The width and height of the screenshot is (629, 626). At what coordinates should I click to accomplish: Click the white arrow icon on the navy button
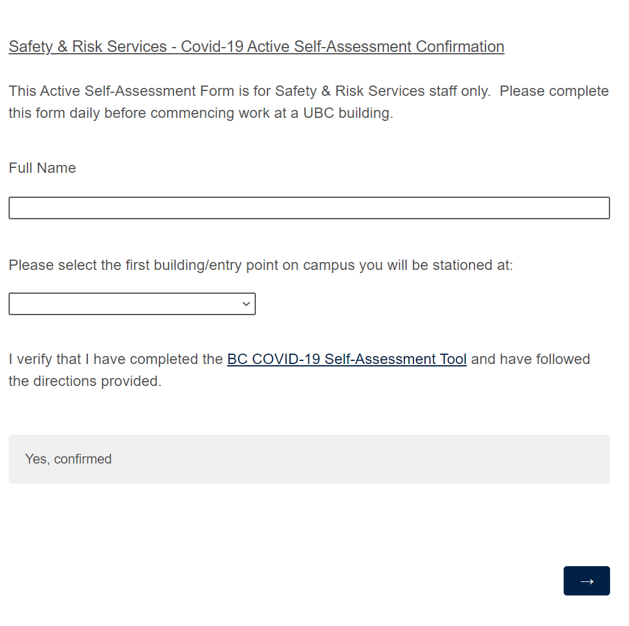587,581
